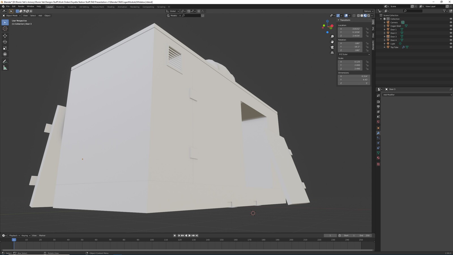Viewport: 453px width, 255px height.
Task: Select the Select Box tool
Action: 5,22
